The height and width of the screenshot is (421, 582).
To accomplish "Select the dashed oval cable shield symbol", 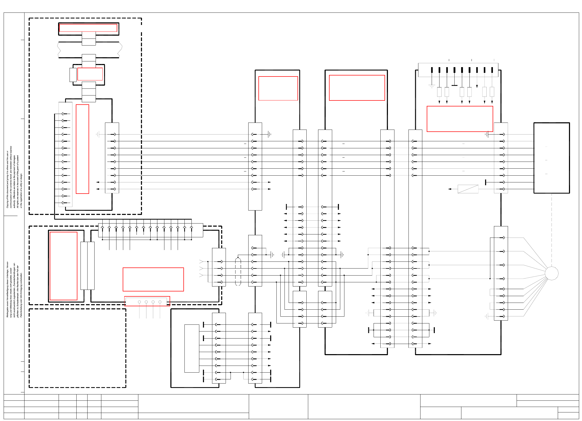I will pyautogui.click(x=238, y=272).
